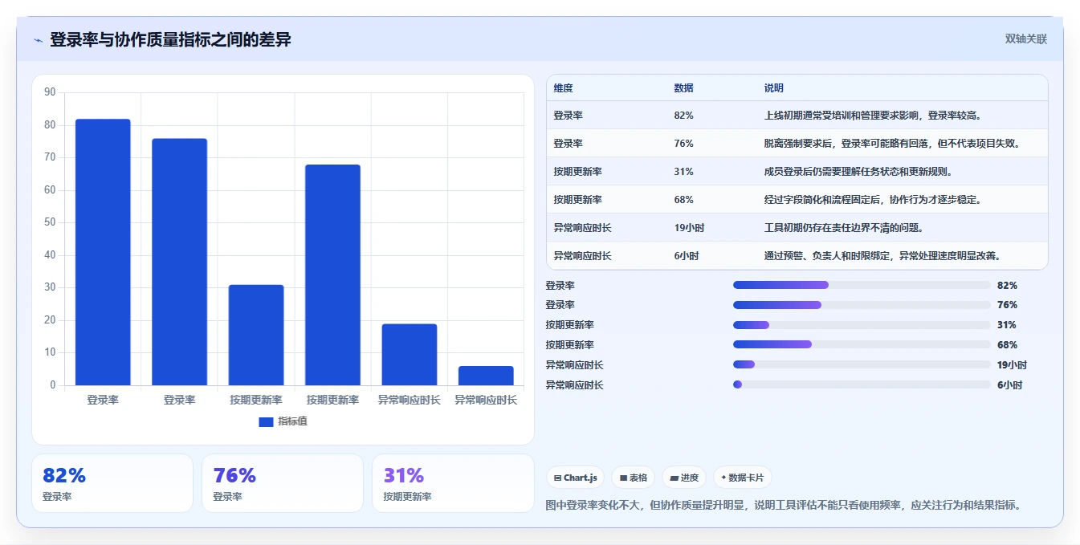The height and width of the screenshot is (545, 1080).
Task: Click the 登录率 bar reaching 82
Action: click(103, 252)
